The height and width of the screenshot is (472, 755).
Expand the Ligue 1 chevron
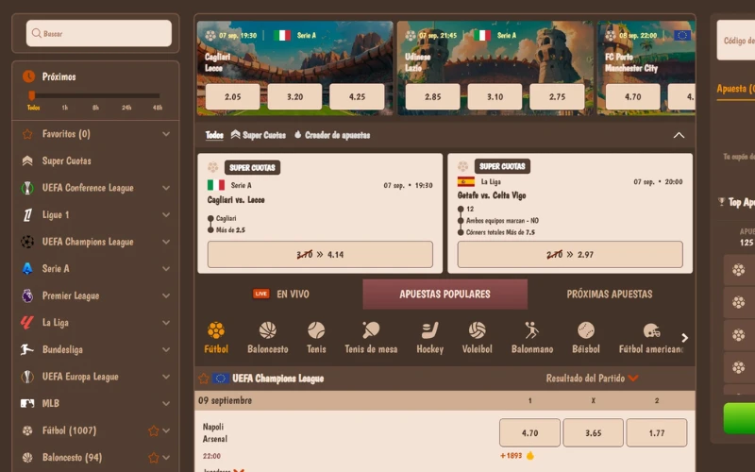coord(166,215)
